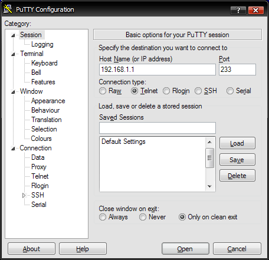Click the PuTTY icon in the title bar
Image resolution: width=269 pixels, height=260 pixels.
(8, 9)
